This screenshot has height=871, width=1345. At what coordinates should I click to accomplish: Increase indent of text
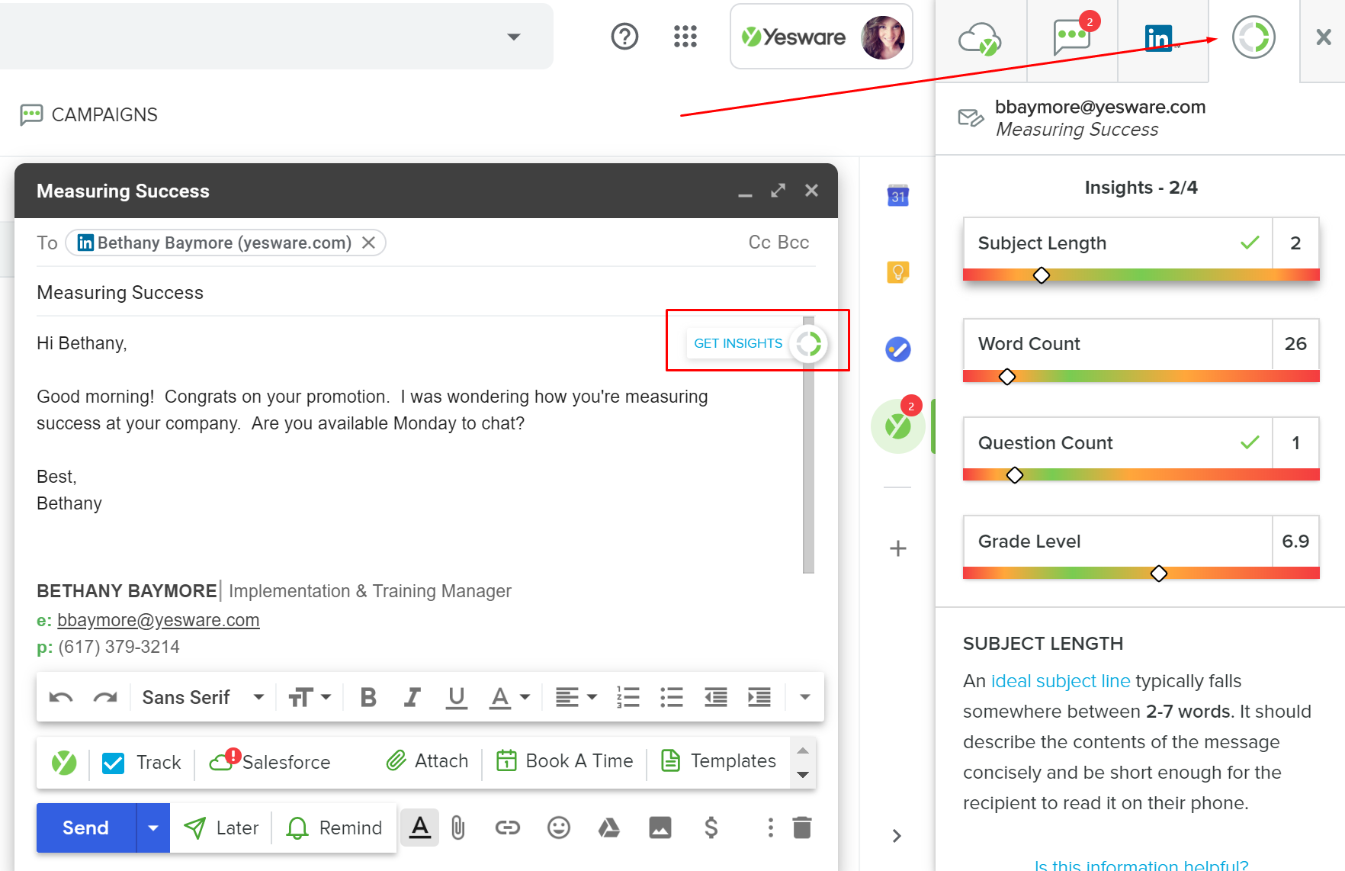point(759,697)
